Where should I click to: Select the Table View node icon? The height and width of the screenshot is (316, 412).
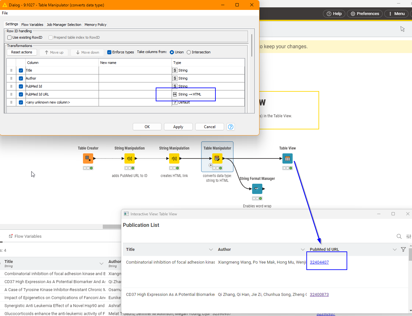coord(287,158)
